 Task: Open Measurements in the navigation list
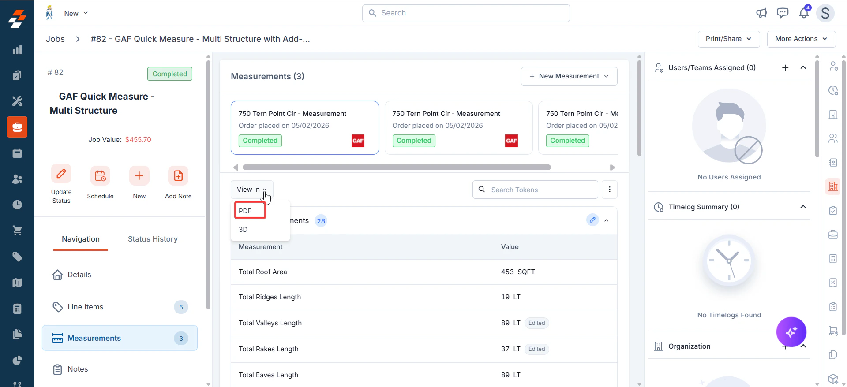pyautogui.click(x=120, y=338)
